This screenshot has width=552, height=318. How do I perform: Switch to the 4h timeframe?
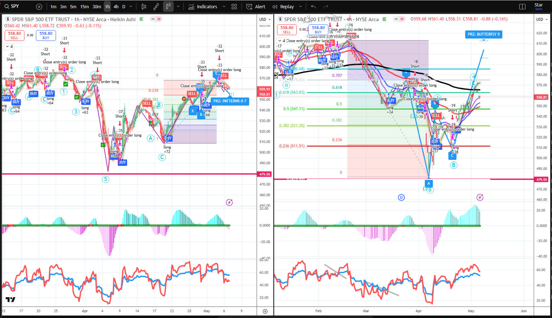tap(116, 7)
